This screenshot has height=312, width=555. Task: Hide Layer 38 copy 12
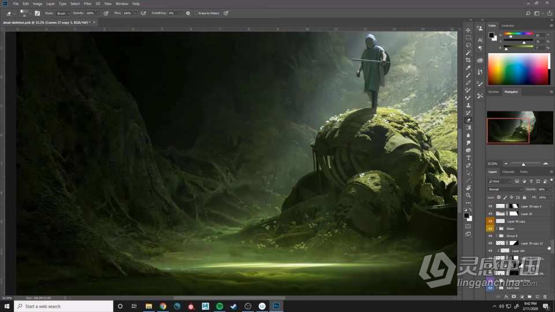[x=490, y=243]
